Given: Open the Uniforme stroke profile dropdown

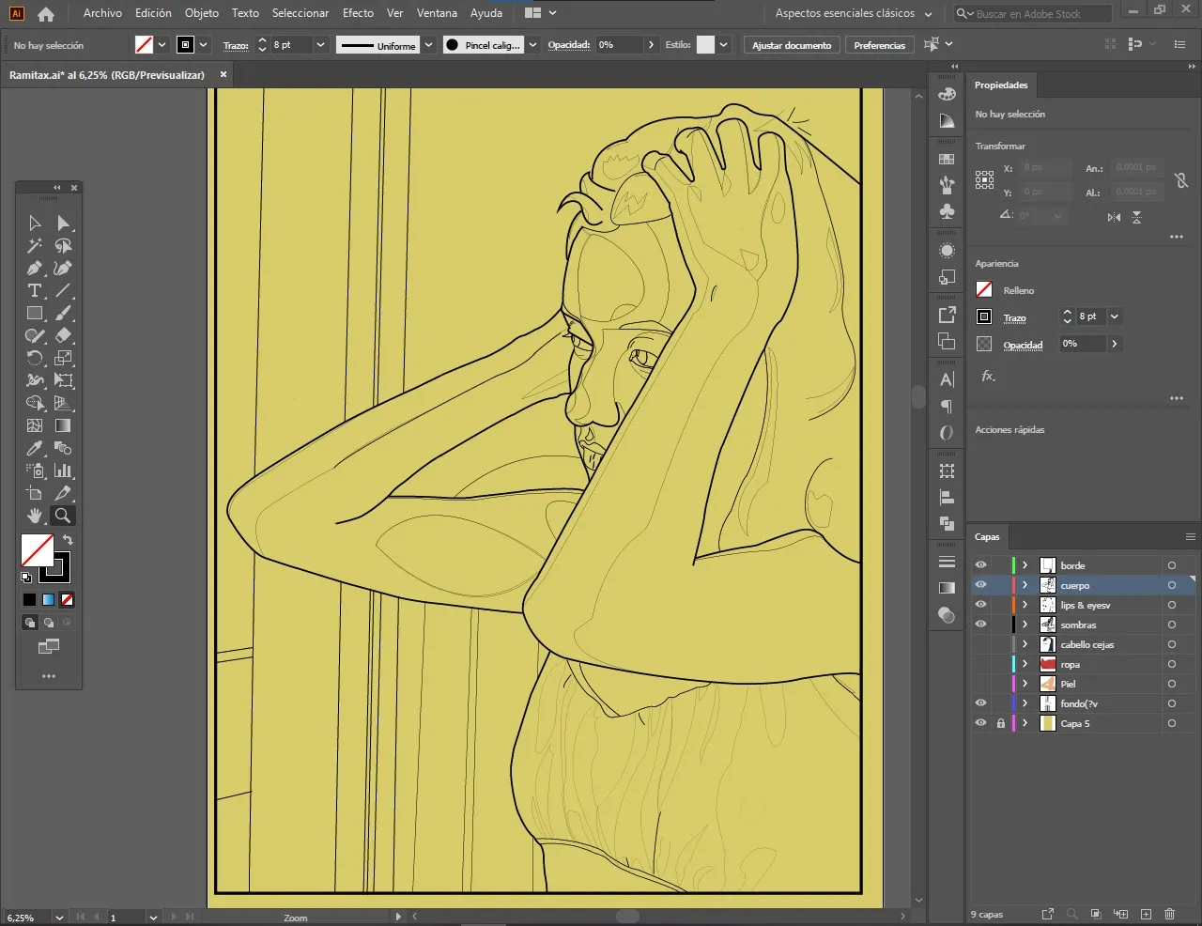Looking at the screenshot, I should click(x=428, y=45).
